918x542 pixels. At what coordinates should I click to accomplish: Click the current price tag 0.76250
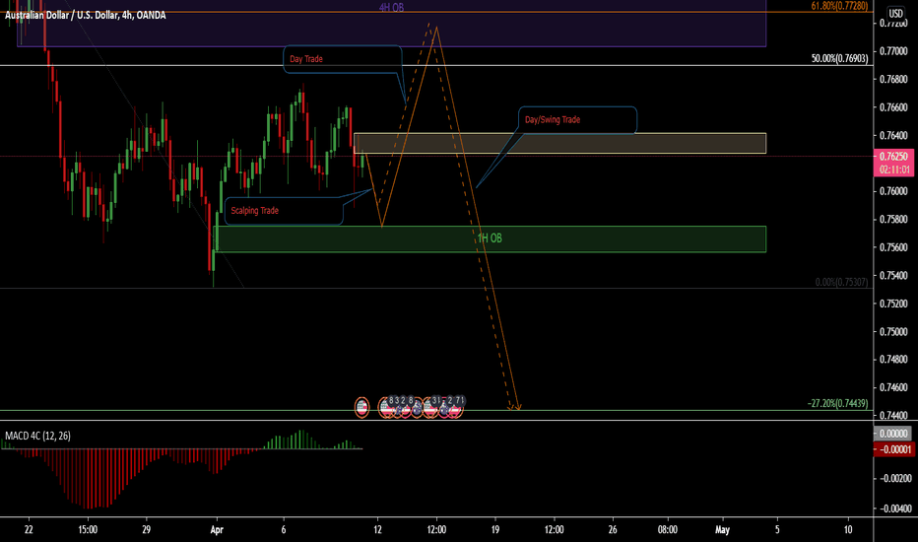pyautogui.click(x=893, y=157)
